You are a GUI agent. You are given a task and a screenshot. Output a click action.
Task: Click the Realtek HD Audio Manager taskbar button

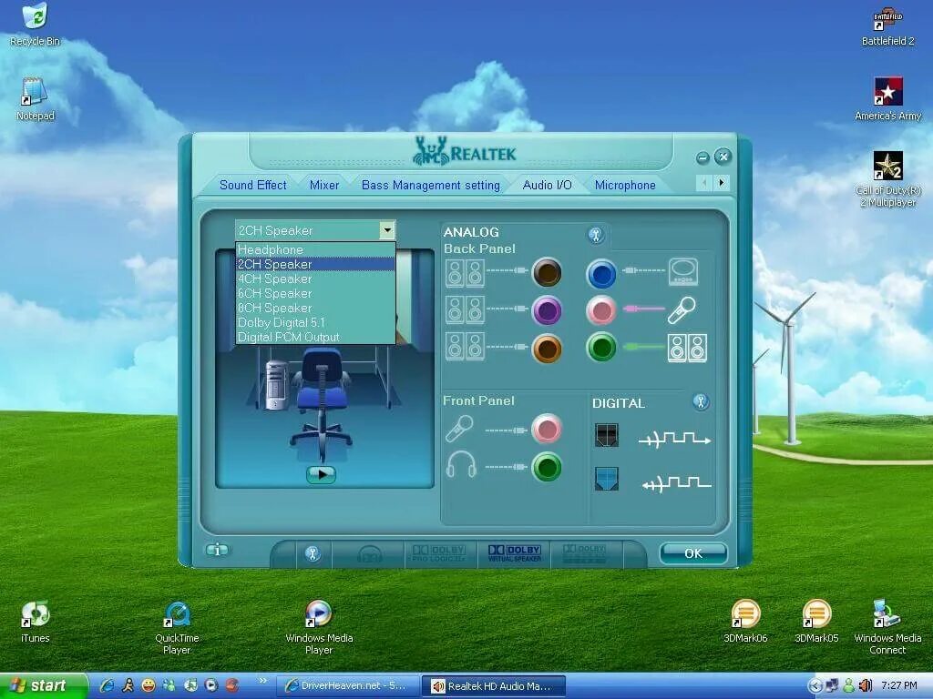tap(493, 686)
